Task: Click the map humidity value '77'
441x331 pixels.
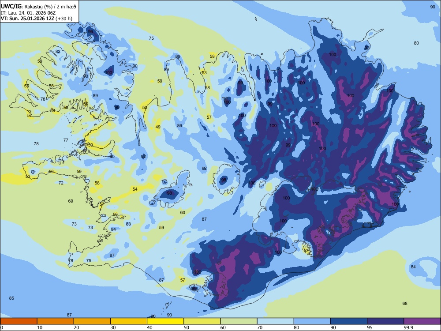Action: coord(66,140)
